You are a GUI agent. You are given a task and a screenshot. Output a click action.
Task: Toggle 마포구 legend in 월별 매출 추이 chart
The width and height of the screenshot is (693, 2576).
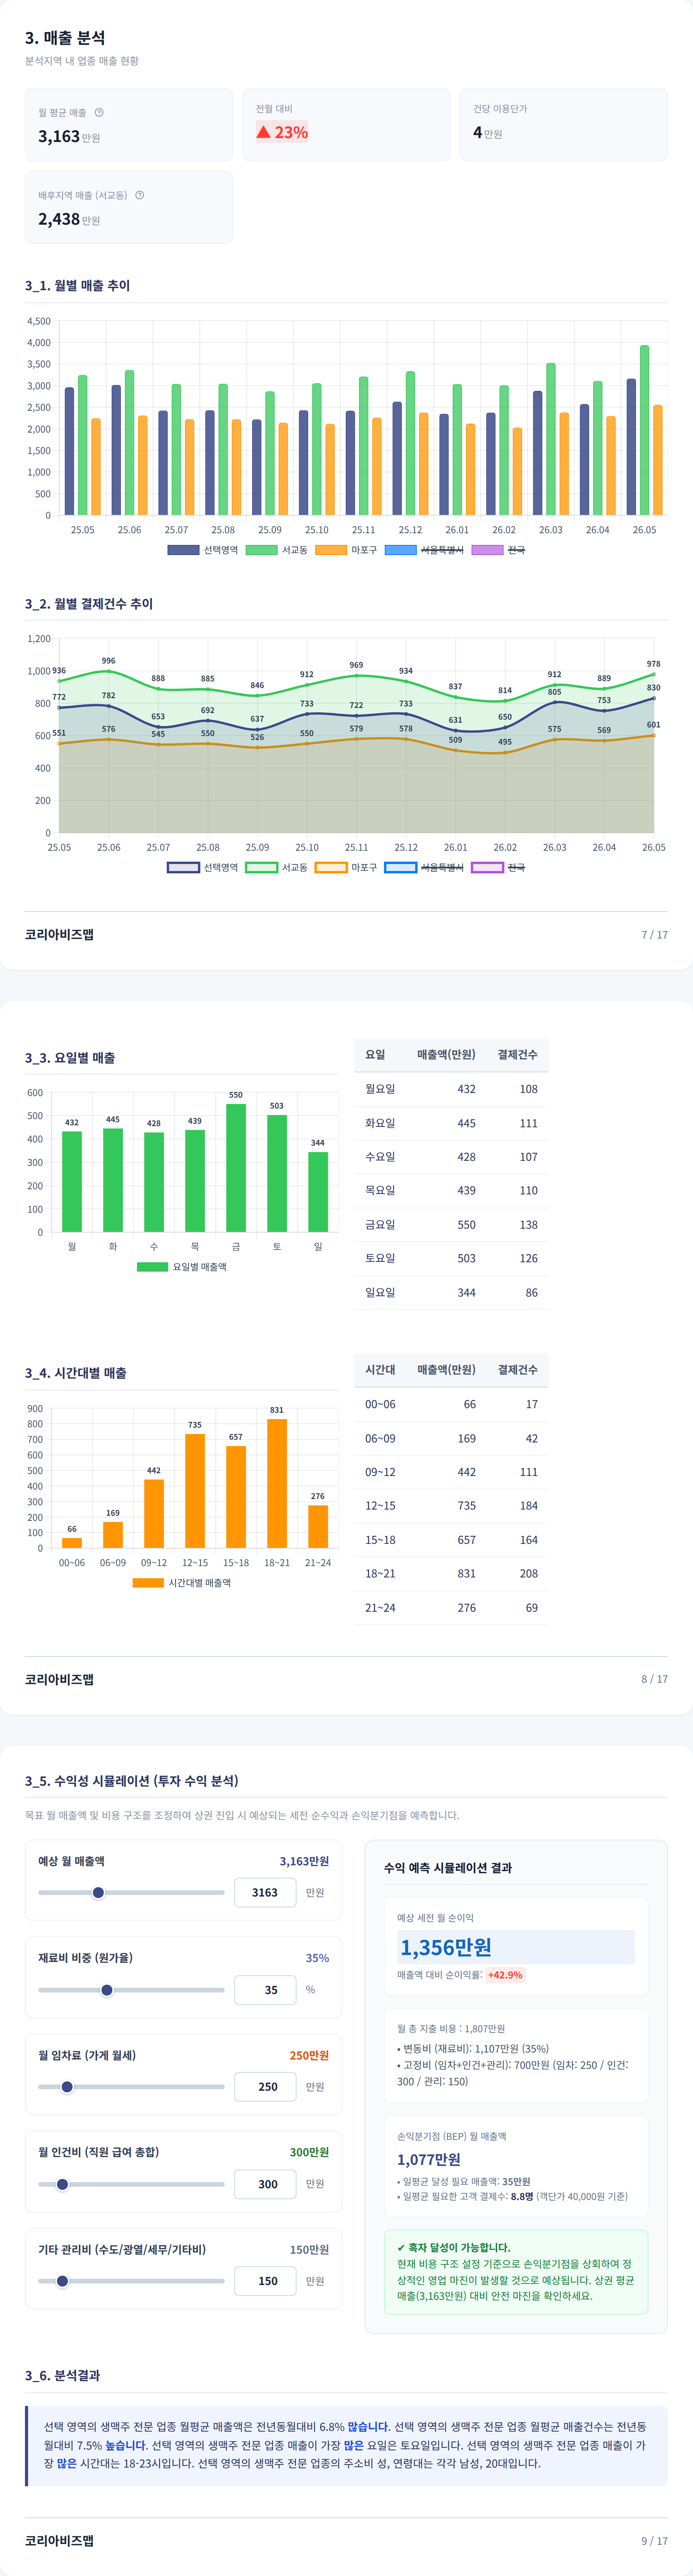coord(346,550)
